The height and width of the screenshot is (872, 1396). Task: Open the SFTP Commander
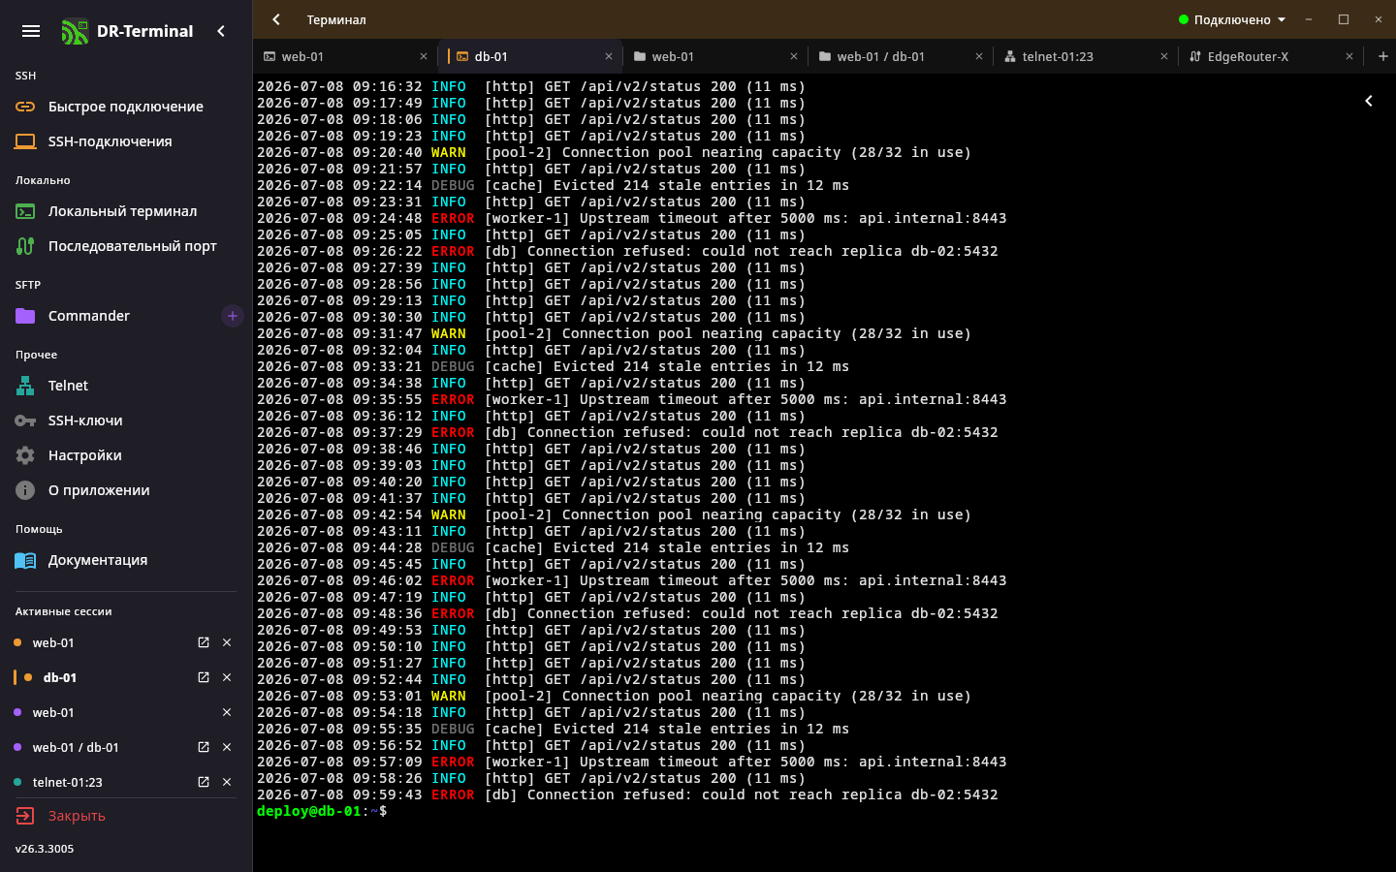coord(111,316)
